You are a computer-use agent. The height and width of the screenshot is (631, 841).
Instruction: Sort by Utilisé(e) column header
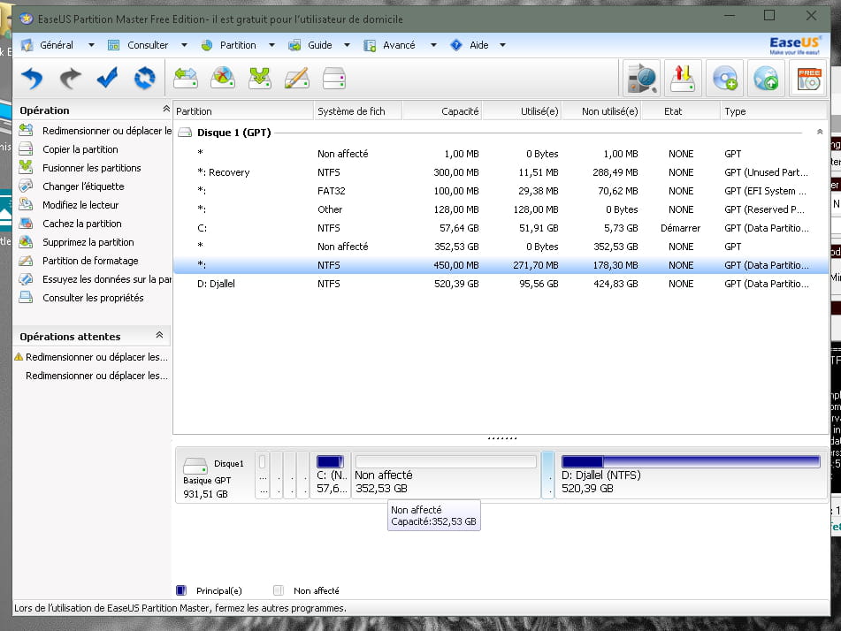coord(522,111)
